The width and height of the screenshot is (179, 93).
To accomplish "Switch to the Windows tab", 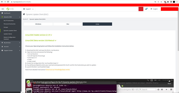I will tap(38, 24).
